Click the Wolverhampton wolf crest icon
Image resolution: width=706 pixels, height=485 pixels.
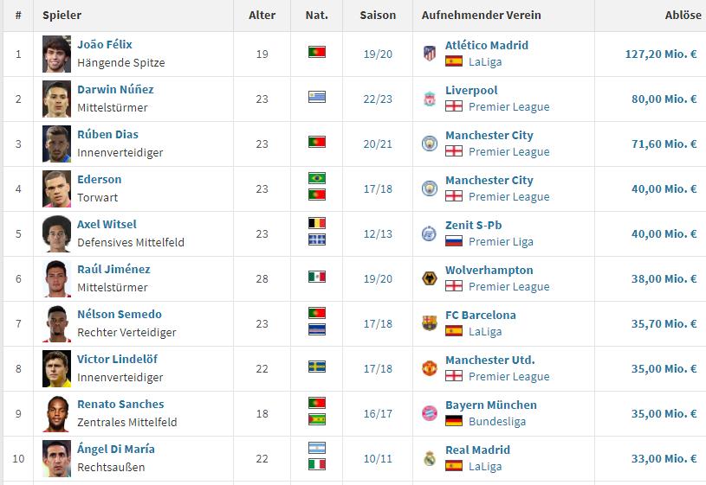[430, 278]
